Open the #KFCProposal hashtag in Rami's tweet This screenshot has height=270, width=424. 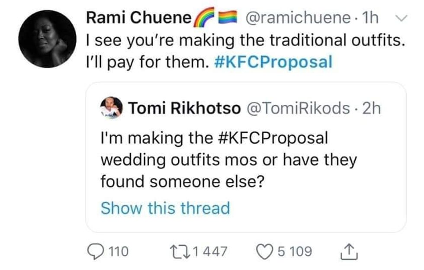click(x=273, y=62)
